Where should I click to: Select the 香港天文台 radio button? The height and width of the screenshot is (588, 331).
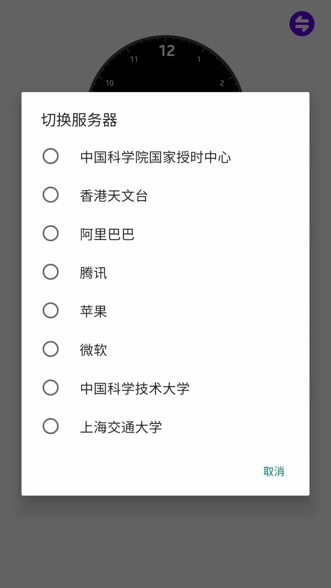coord(51,195)
